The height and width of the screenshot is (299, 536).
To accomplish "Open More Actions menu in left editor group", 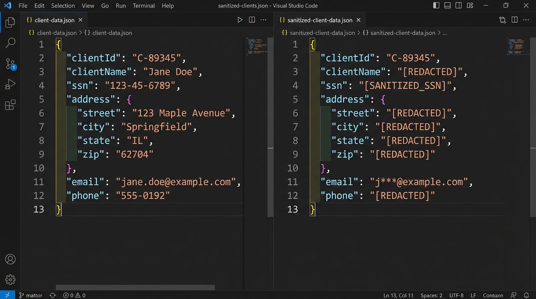I will [263, 20].
